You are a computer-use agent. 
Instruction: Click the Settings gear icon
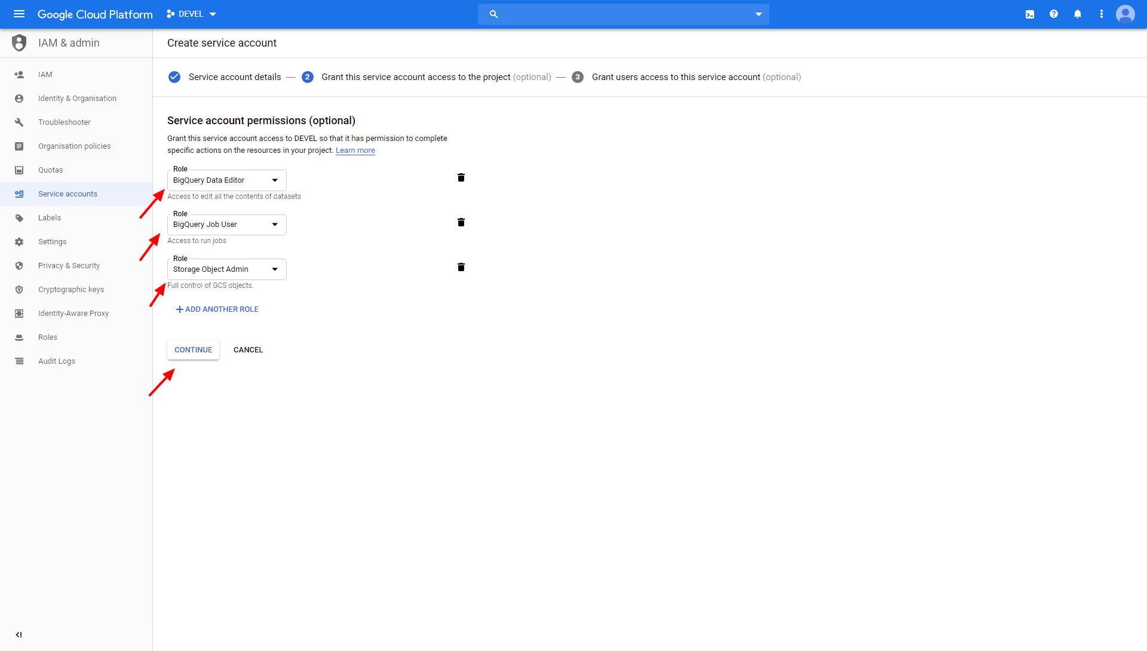click(19, 242)
